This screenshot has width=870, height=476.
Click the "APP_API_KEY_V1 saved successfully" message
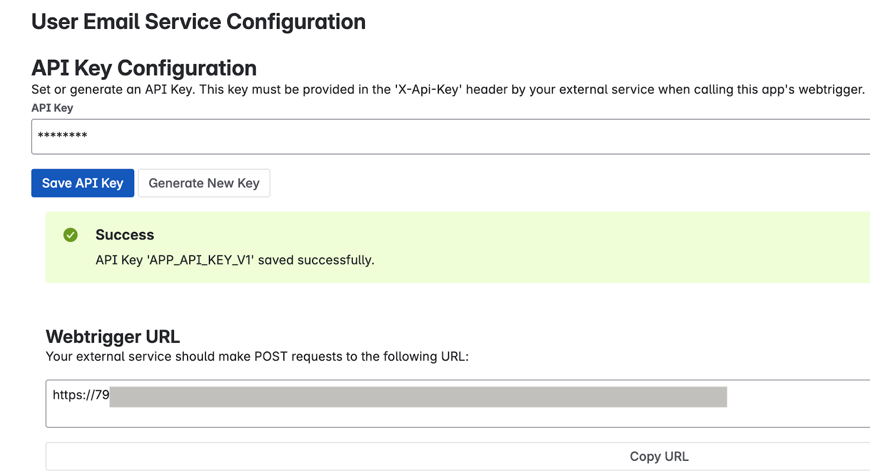(235, 260)
